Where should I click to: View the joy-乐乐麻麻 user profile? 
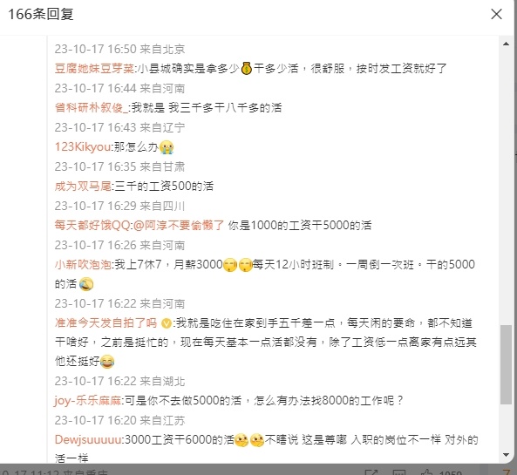click(x=88, y=401)
